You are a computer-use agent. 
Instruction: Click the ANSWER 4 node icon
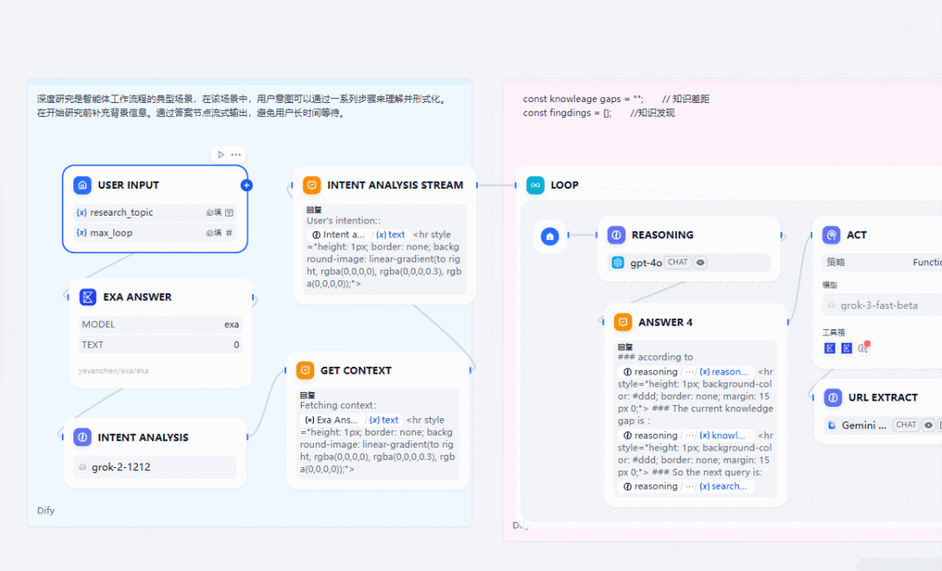coord(623,322)
